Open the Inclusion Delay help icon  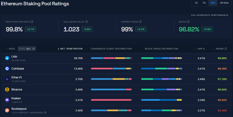tap(87, 22)
